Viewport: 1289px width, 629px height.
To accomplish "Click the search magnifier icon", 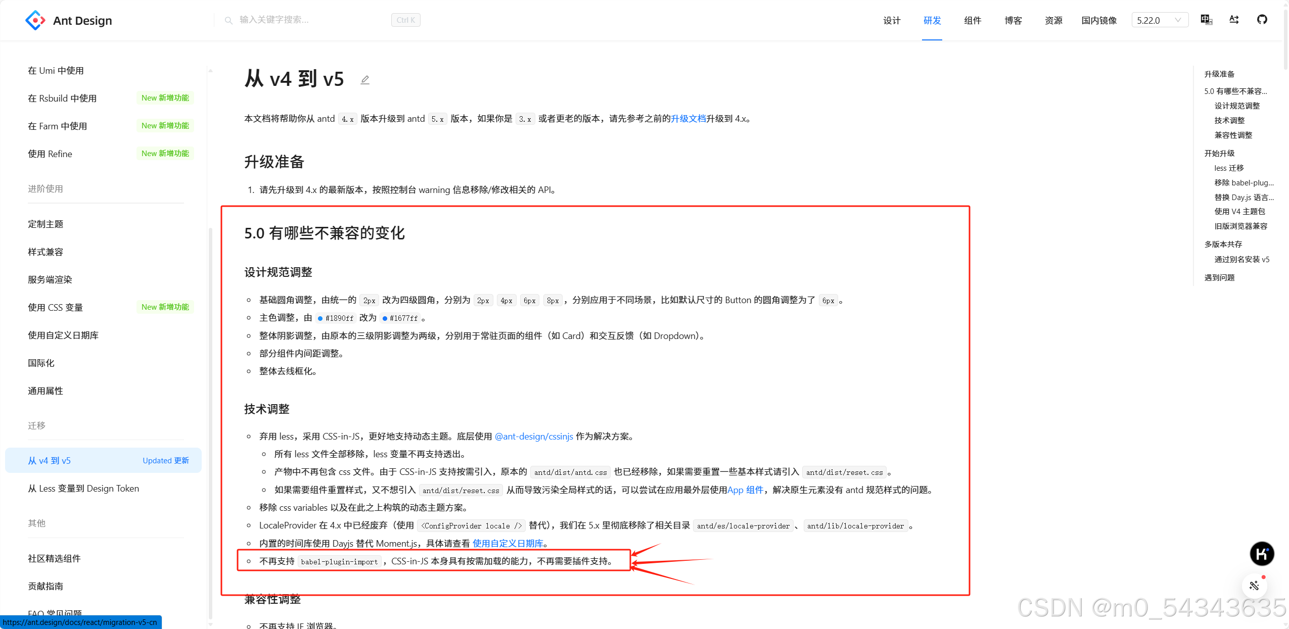I will coord(228,20).
